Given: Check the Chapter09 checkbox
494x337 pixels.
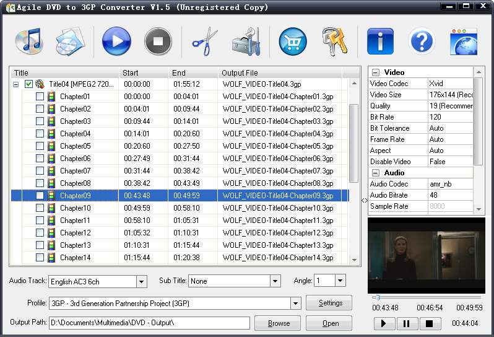Looking at the screenshot, I should pos(40,196).
